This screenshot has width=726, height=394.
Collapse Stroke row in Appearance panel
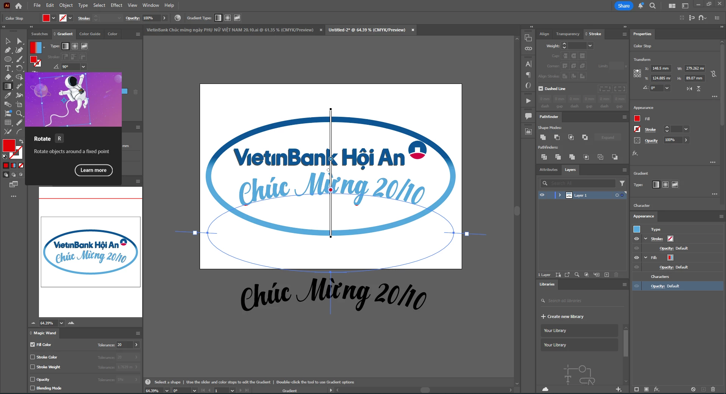[x=645, y=239]
